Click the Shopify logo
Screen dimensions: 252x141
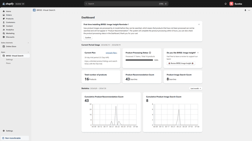[x=8, y=4]
